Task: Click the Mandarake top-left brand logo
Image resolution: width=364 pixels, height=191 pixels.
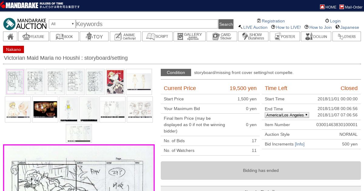Action: coord(41,5)
